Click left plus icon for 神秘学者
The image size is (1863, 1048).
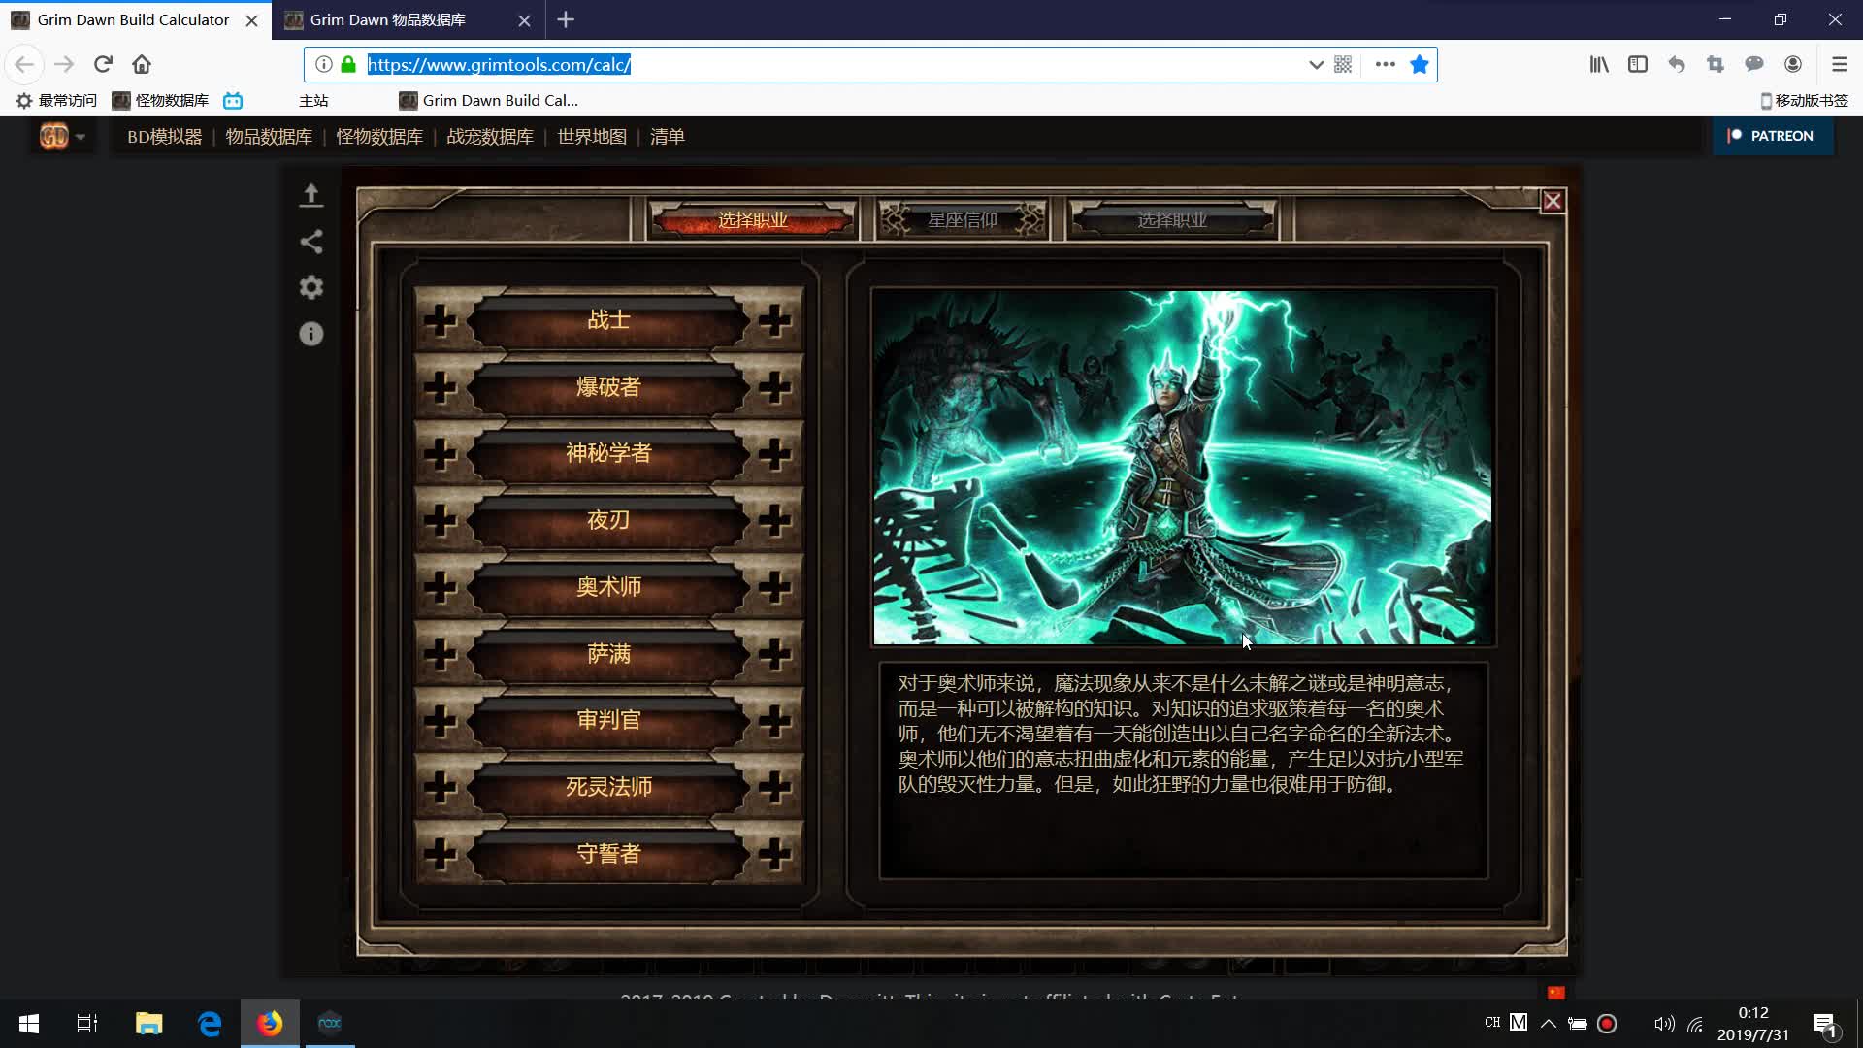click(x=441, y=453)
